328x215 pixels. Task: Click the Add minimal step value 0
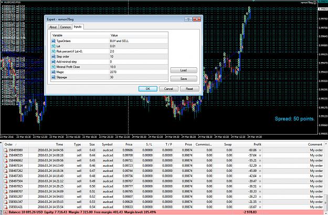139,62
